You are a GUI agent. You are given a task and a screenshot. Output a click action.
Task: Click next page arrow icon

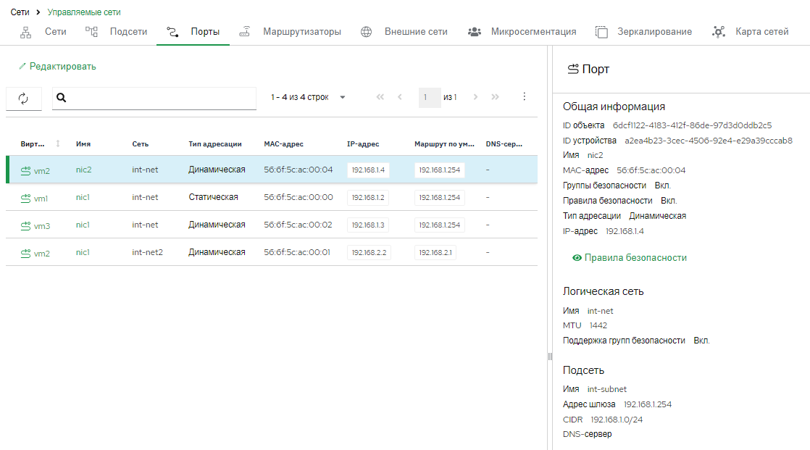[475, 96]
